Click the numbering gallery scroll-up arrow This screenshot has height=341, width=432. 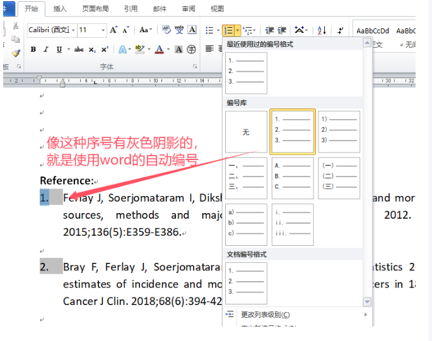367,43
